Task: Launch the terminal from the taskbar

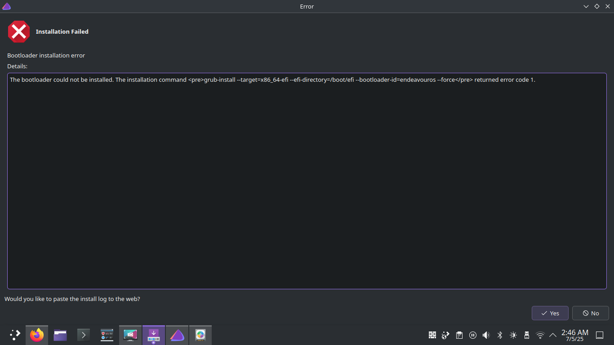Action: pyautogui.click(x=84, y=335)
